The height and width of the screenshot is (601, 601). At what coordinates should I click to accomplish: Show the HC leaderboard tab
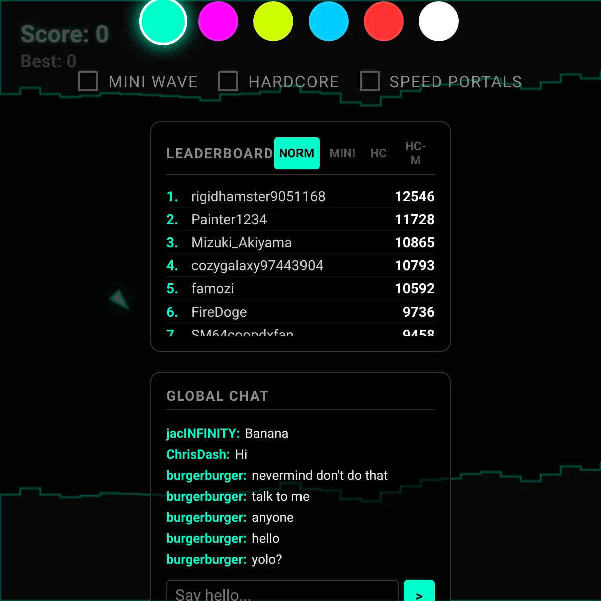[378, 153]
